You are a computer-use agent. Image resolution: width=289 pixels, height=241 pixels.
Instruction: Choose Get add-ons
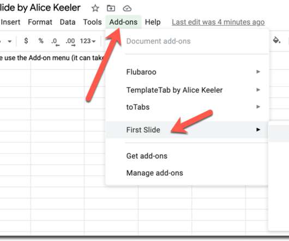[x=147, y=156]
